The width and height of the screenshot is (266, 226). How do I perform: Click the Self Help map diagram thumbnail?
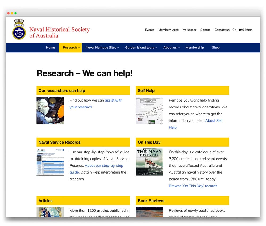149,110
